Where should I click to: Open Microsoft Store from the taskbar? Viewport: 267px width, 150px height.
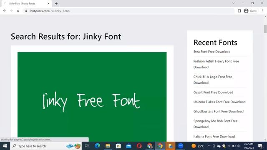118,146
